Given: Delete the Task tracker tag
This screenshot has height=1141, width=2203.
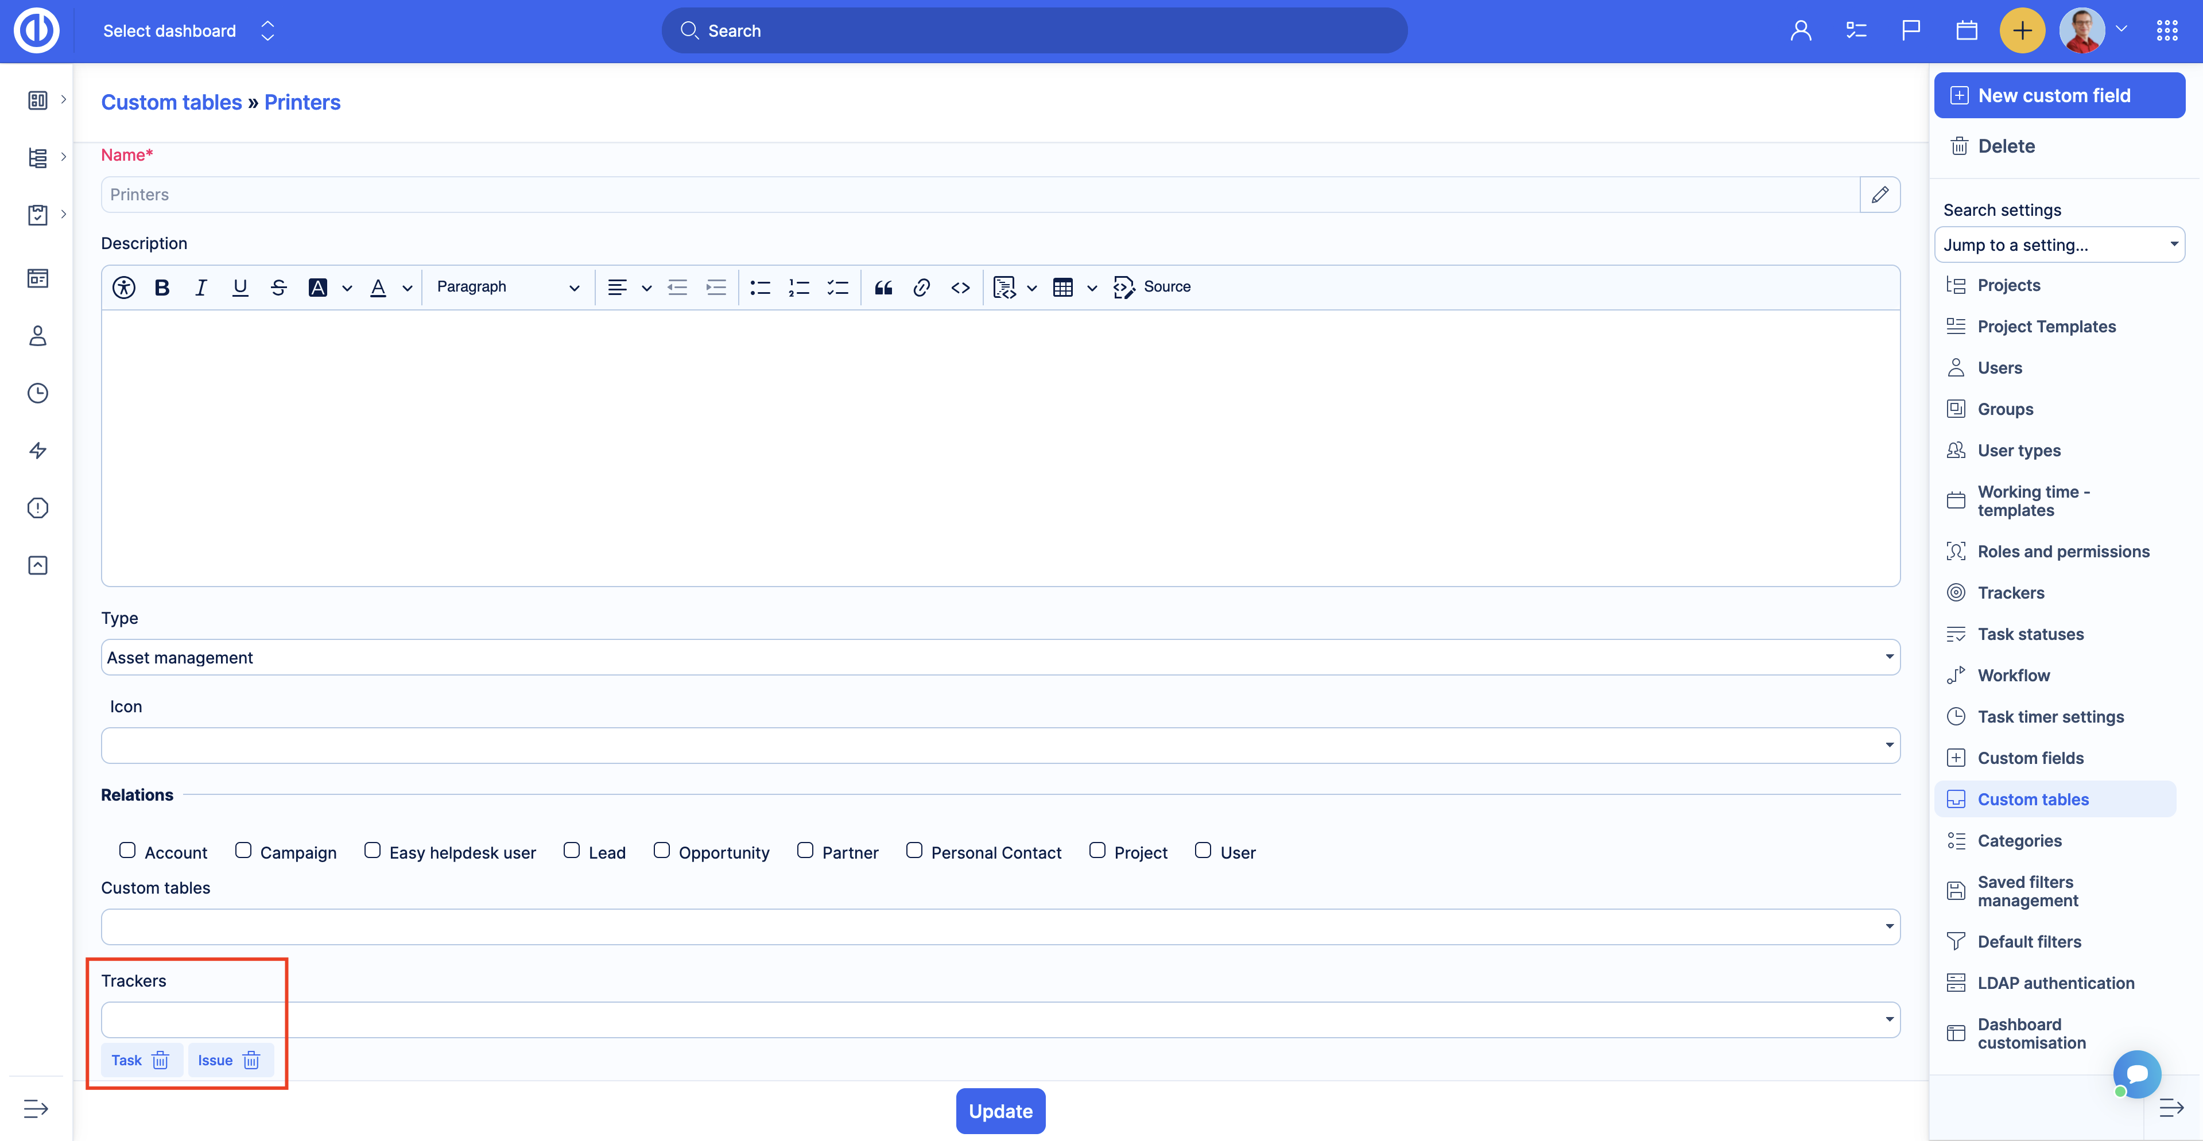Looking at the screenshot, I should pos(160,1061).
